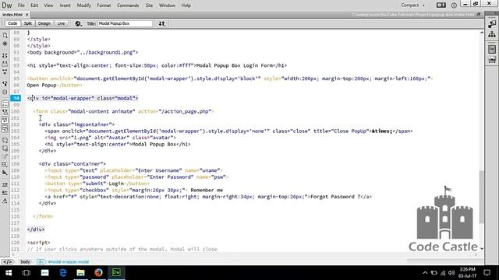Open the Modify menu
The width and height of the screenshot is (499, 280).
pos(84,5)
